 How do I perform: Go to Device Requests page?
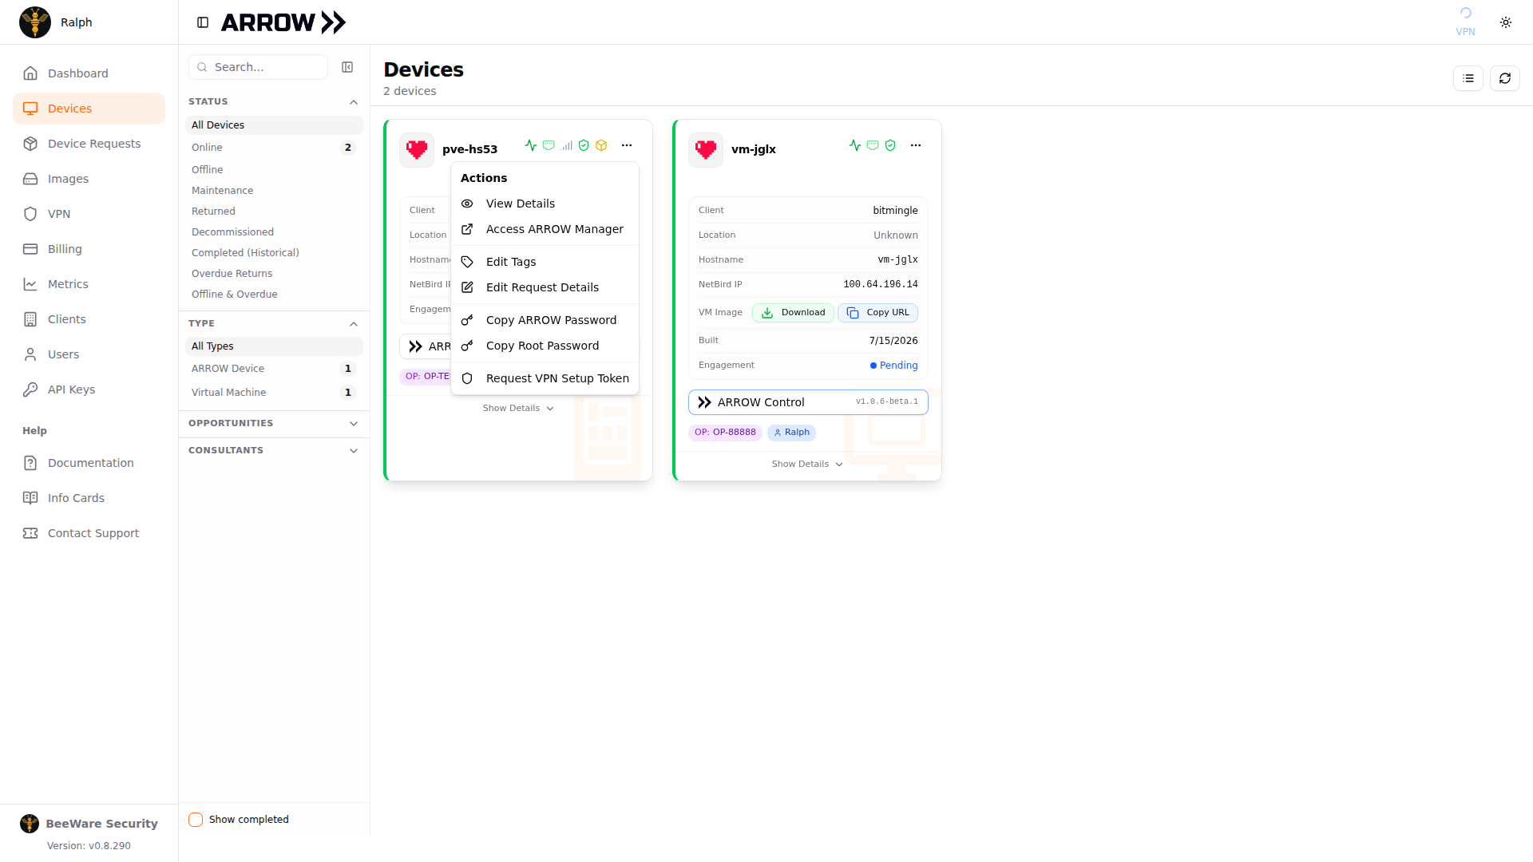pos(89,144)
